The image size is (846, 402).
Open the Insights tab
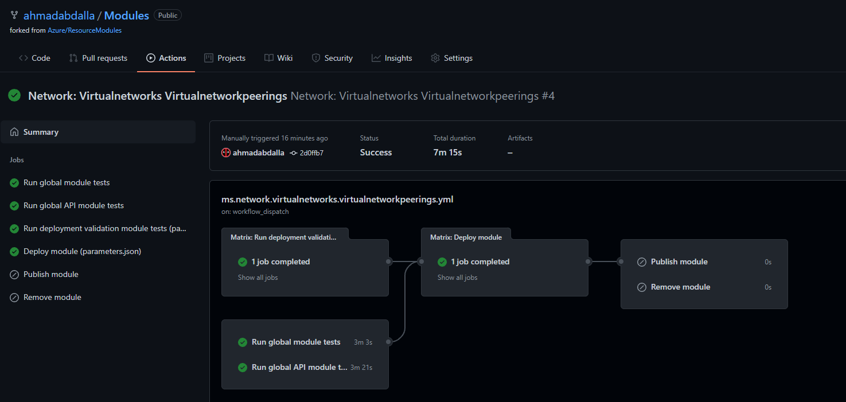click(392, 58)
